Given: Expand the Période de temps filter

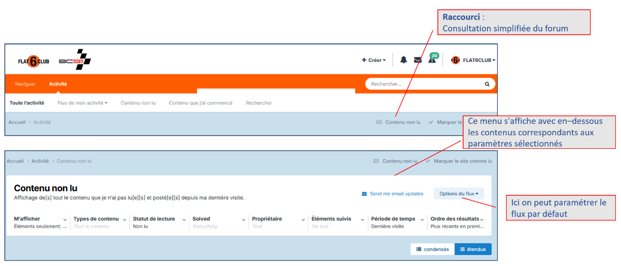Looking at the screenshot, I should 397,219.
